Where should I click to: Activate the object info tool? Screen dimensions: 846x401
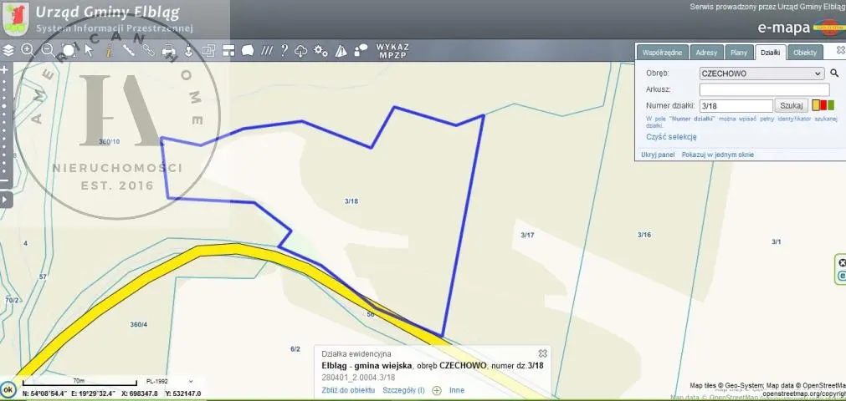pos(109,50)
